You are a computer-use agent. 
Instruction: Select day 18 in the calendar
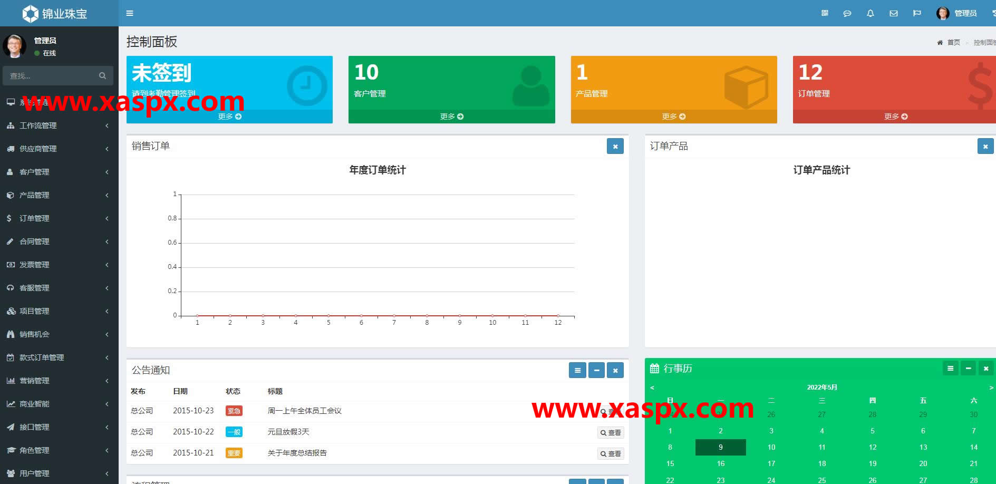pos(822,463)
